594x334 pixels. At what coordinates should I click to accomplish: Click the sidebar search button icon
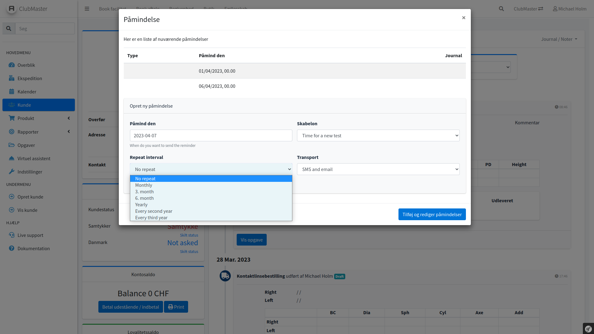click(9, 28)
